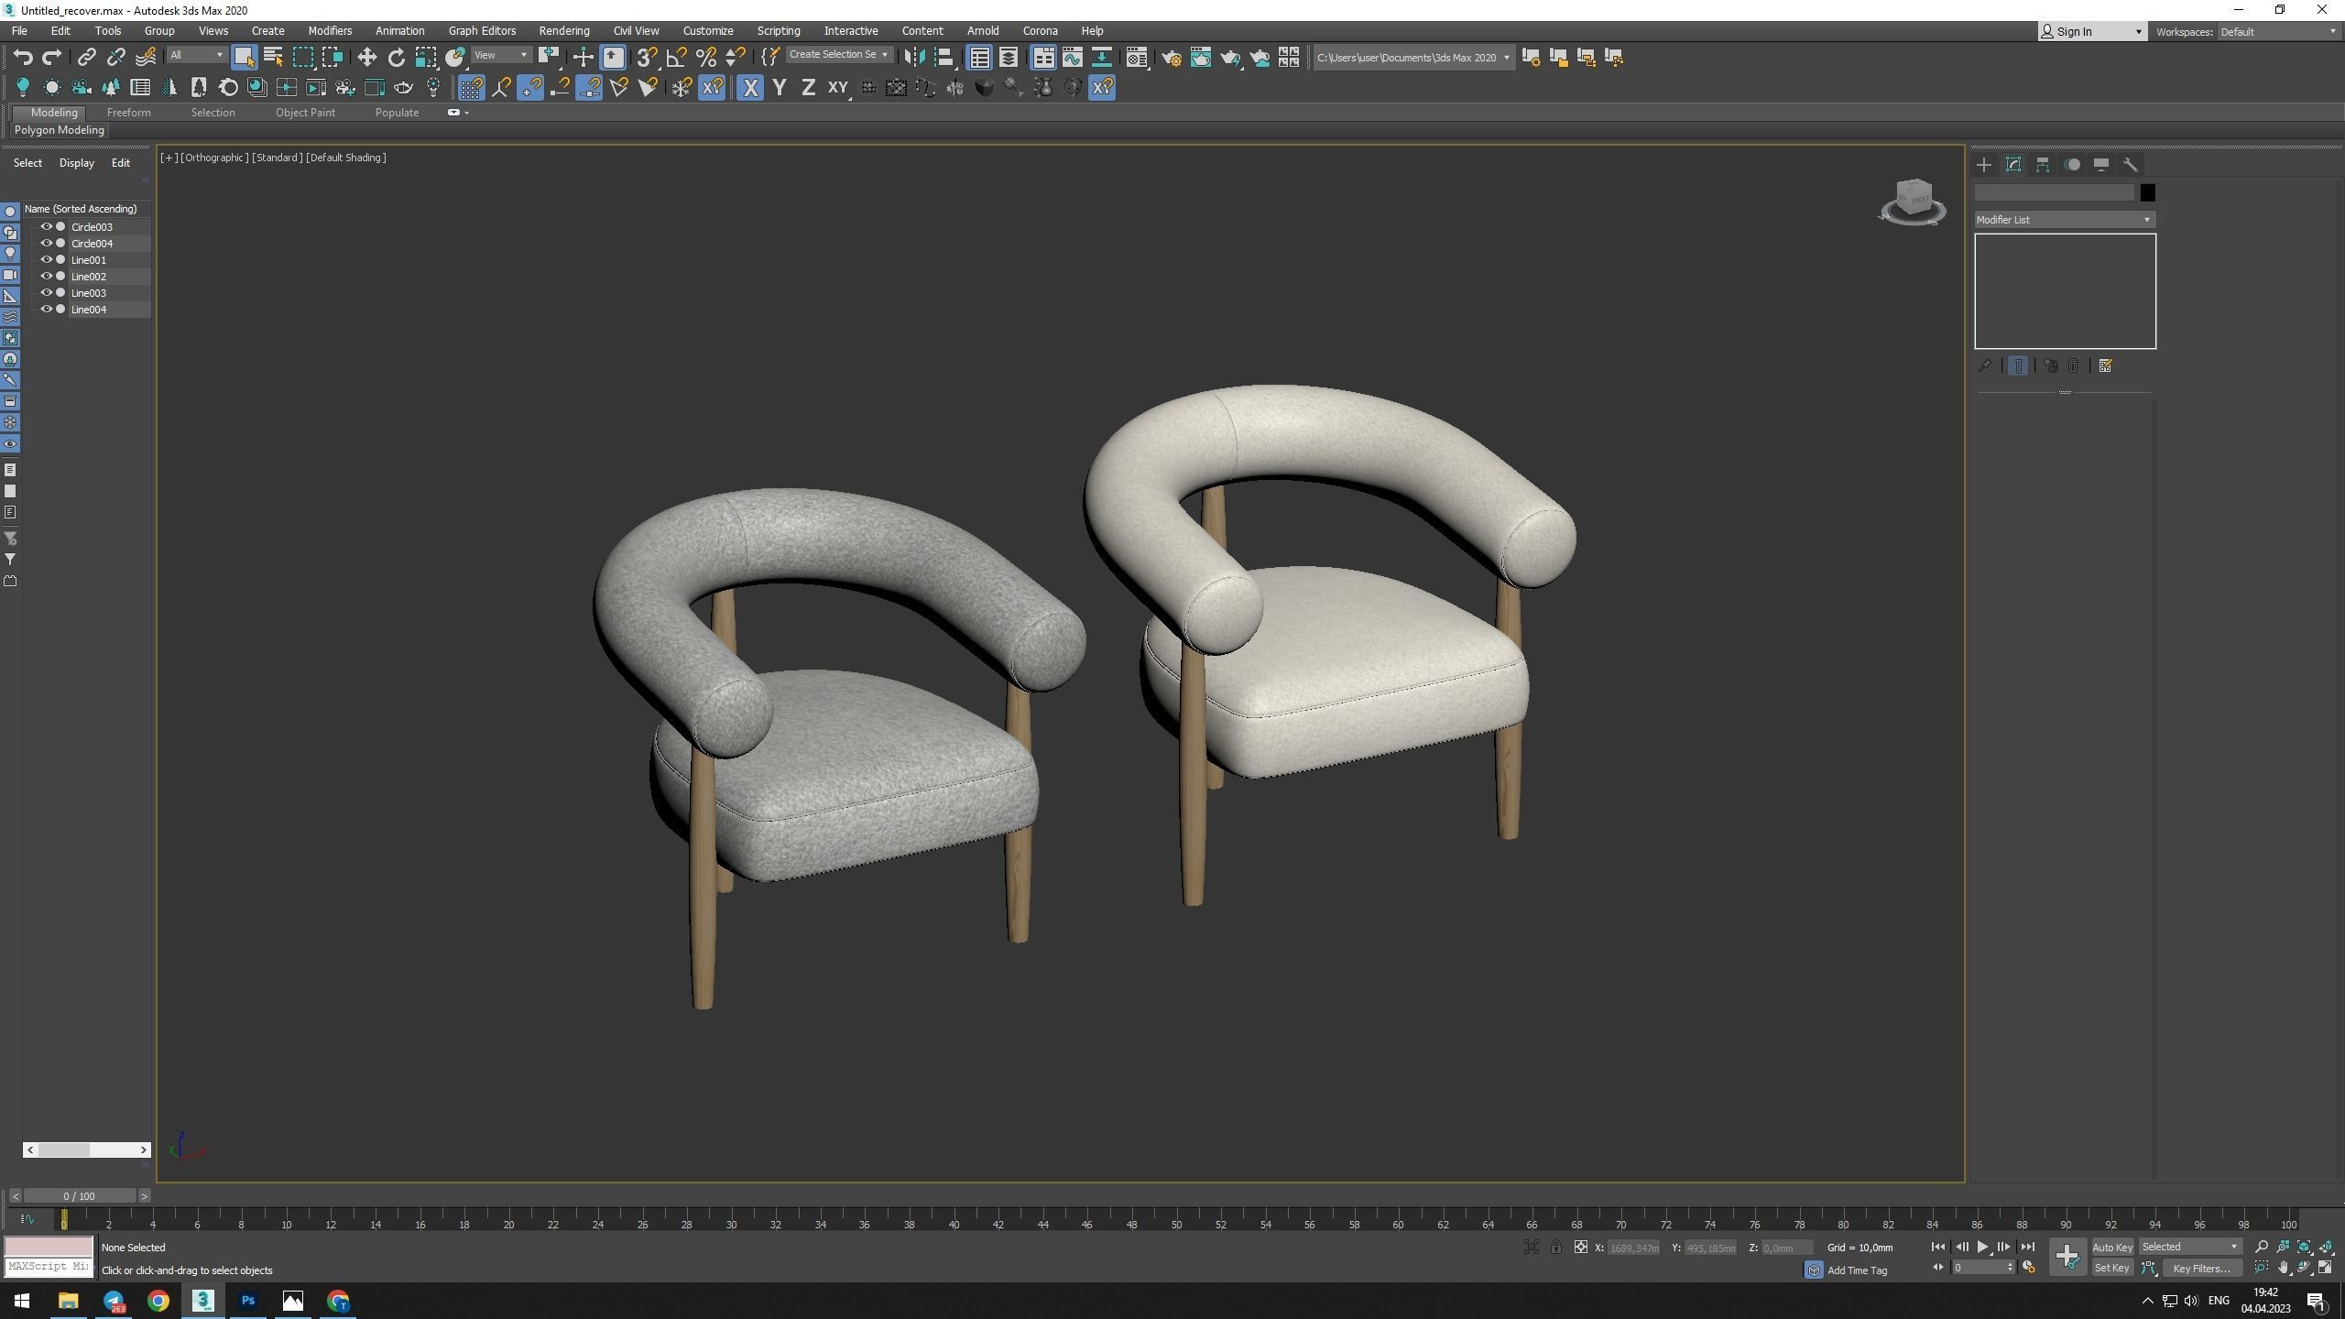Toggle 3D Snaps in the toolbar
This screenshot has height=1319, width=2345.
click(648, 56)
